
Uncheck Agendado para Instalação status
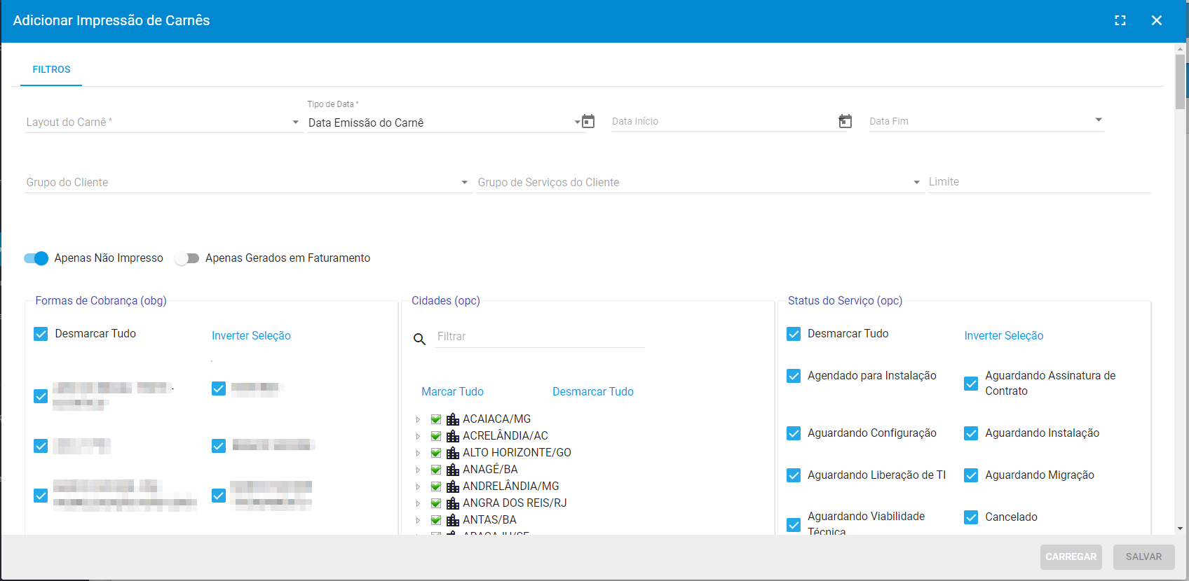794,376
